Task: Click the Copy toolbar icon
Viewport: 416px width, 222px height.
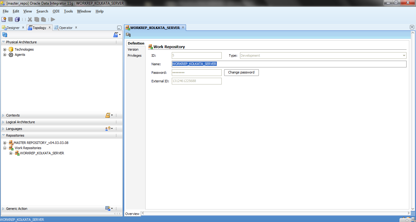Action: click(37, 19)
